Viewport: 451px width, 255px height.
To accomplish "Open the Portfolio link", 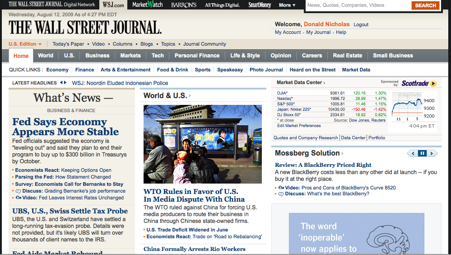I will point(377,138).
